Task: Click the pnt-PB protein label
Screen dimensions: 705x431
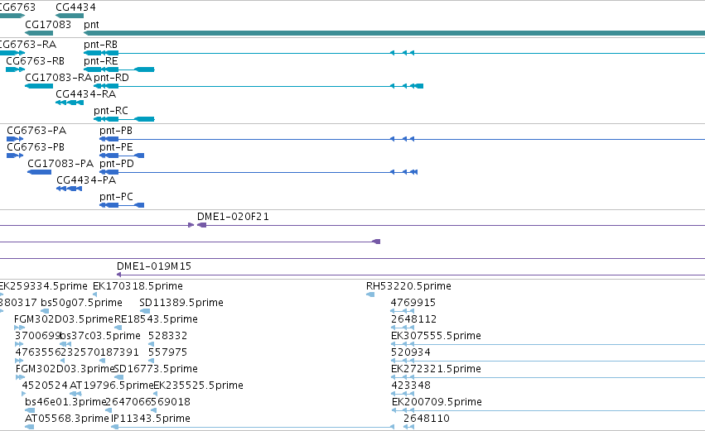Action: [116, 131]
